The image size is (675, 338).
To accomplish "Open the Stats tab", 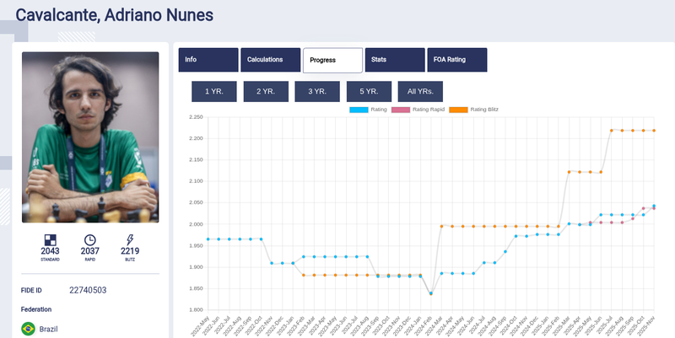I will coord(394,60).
